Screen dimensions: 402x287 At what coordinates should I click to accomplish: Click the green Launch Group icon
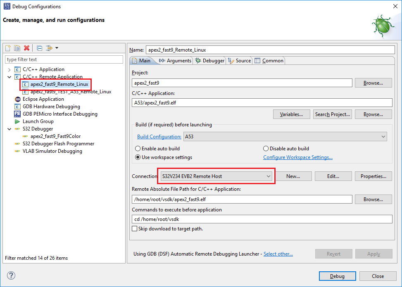(x=17, y=121)
